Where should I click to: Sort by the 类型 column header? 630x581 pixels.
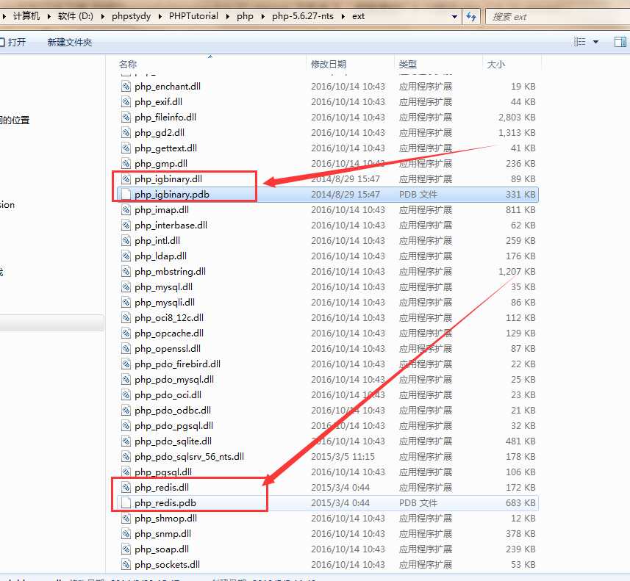pyautogui.click(x=408, y=64)
